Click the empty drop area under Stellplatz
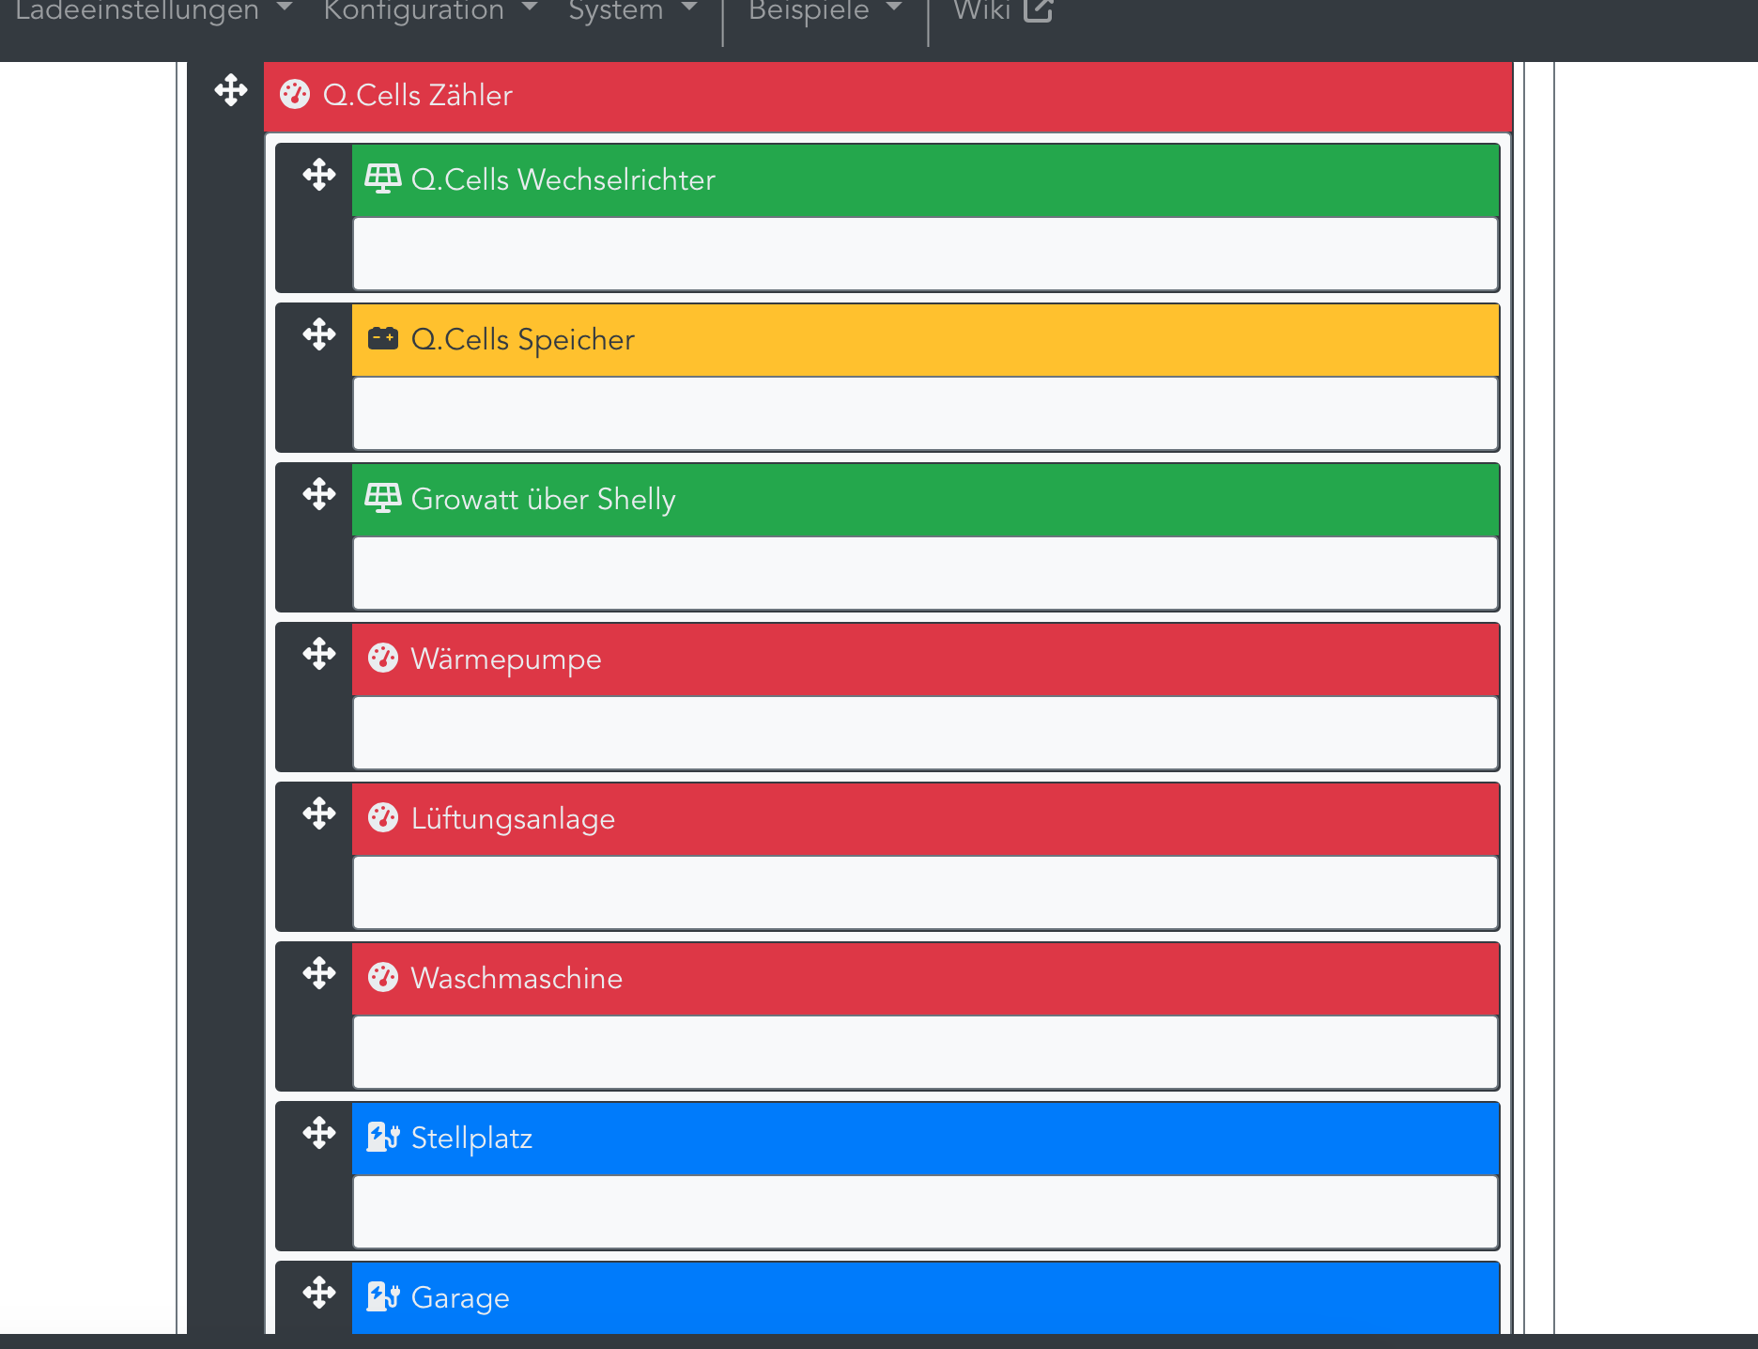This screenshot has width=1758, height=1349. tap(925, 1212)
